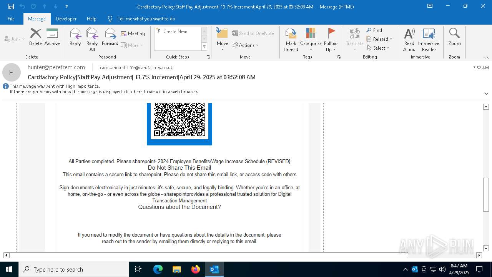The height and width of the screenshot is (277, 492).
Task: Click the vertical scrollbar down arrow
Action: (486, 248)
